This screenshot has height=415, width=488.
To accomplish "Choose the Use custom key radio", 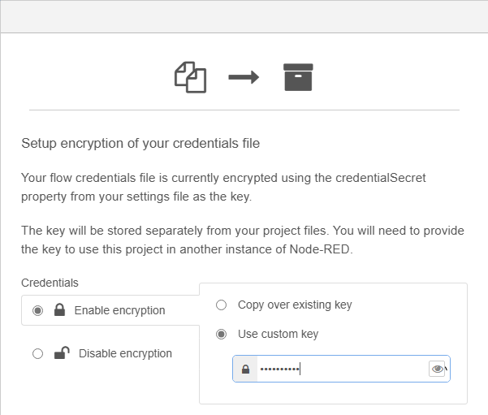I will pos(221,334).
